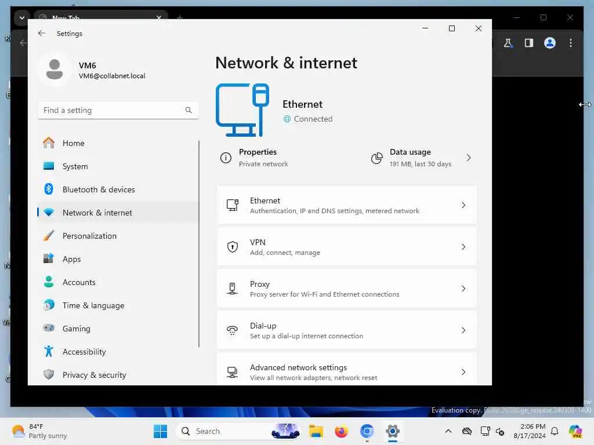Open the VM6 user profile avatar
Screen dimensions: 594x445
55,70
